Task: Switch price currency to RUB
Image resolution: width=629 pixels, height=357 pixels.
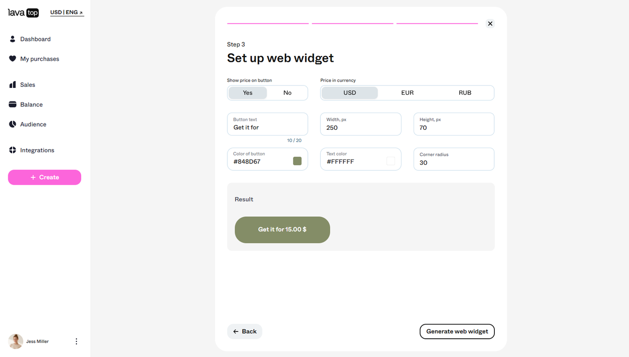Action: [x=465, y=93]
